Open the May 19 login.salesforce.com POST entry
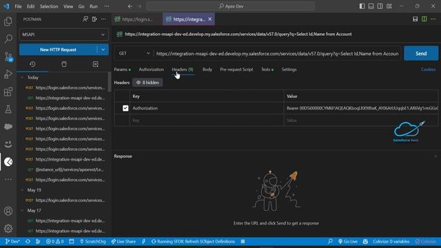 coord(66,200)
